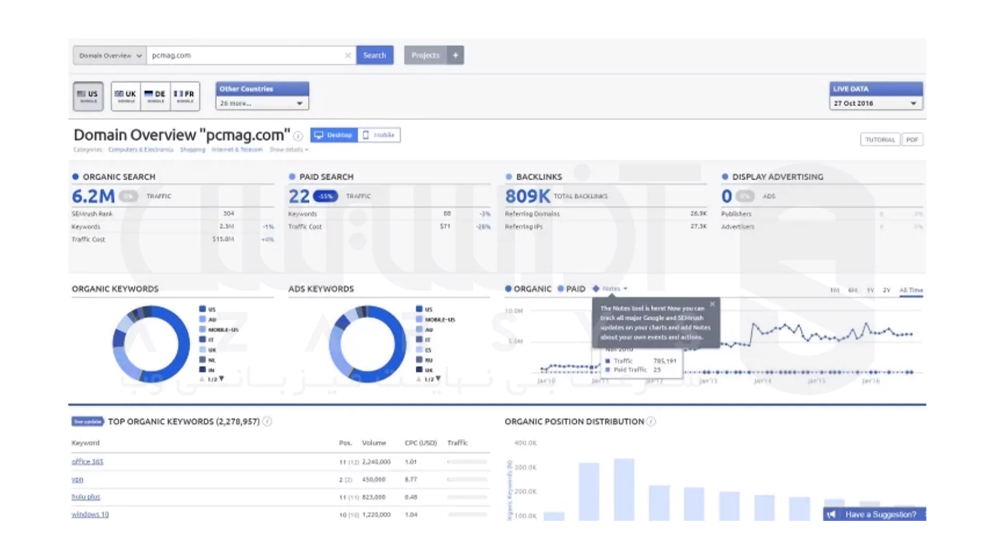Click AU swatch in Organic Keywords legend
The width and height of the screenshot is (995, 559).
[x=203, y=319]
